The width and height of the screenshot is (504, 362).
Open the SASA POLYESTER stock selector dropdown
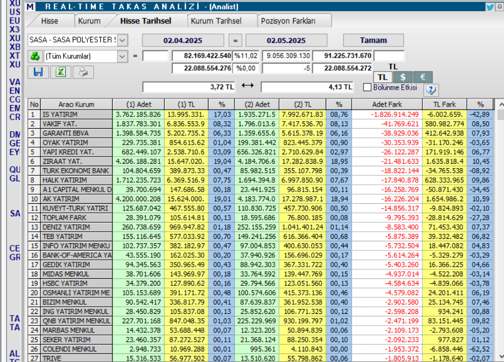122,40
